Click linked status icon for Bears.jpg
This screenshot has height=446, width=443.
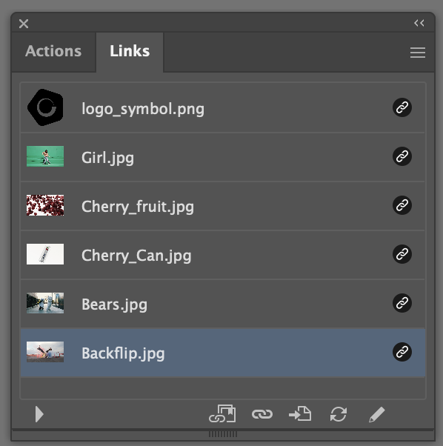[402, 303]
